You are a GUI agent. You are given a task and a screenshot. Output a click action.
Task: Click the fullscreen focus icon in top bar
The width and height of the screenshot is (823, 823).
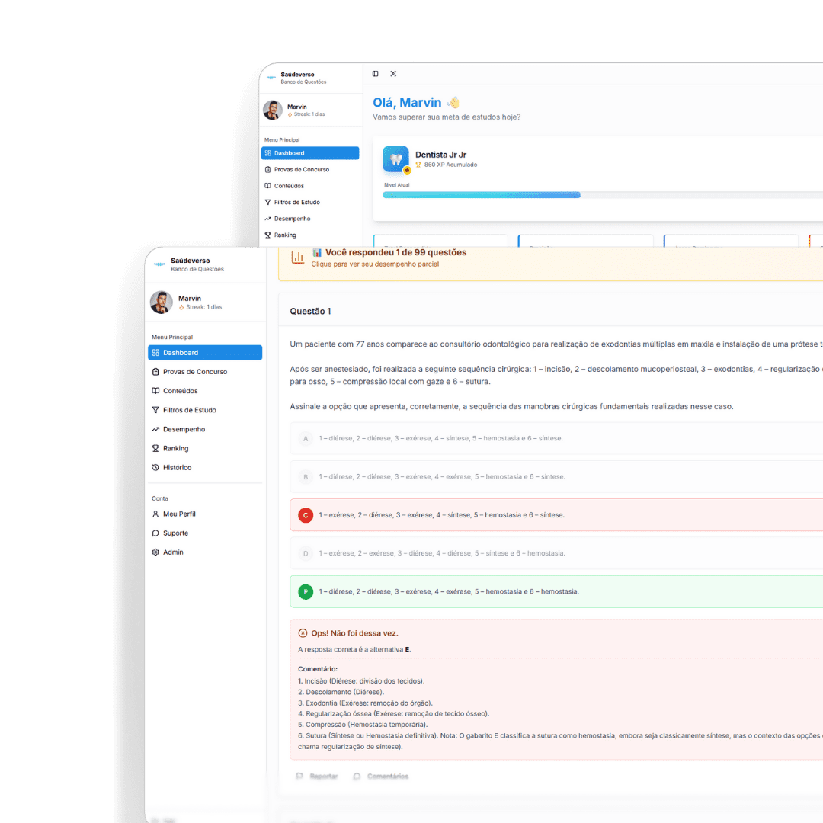[393, 74]
